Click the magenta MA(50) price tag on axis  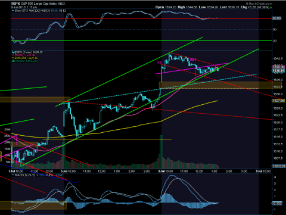click(x=278, y=67)
